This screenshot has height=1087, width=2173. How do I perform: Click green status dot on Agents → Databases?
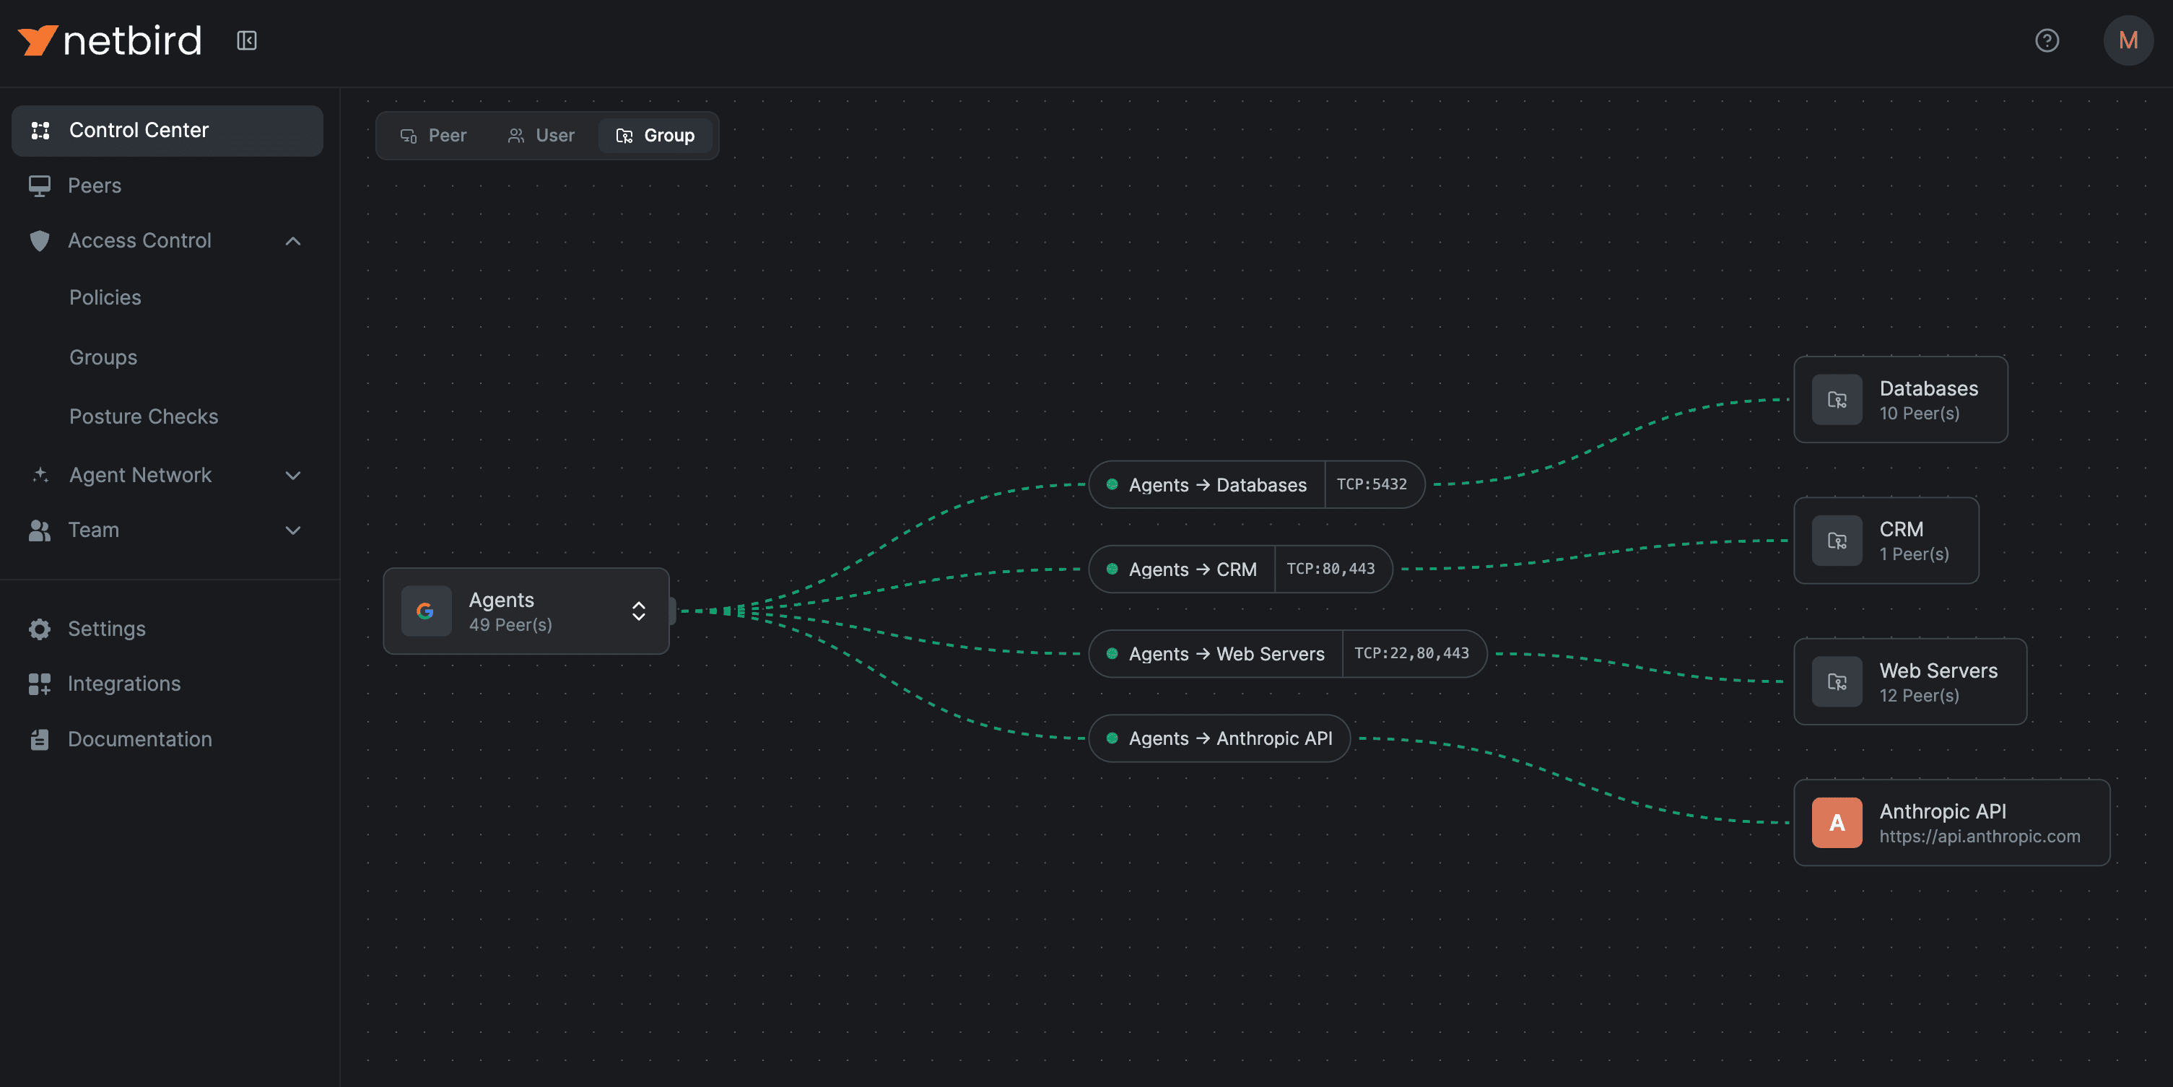coord(1112,484)
